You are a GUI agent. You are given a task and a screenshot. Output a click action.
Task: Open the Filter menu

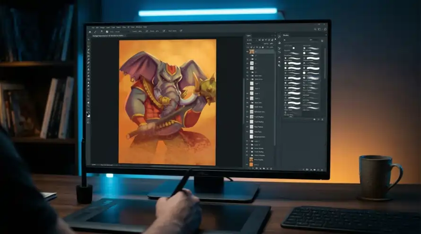click(124, 27)
